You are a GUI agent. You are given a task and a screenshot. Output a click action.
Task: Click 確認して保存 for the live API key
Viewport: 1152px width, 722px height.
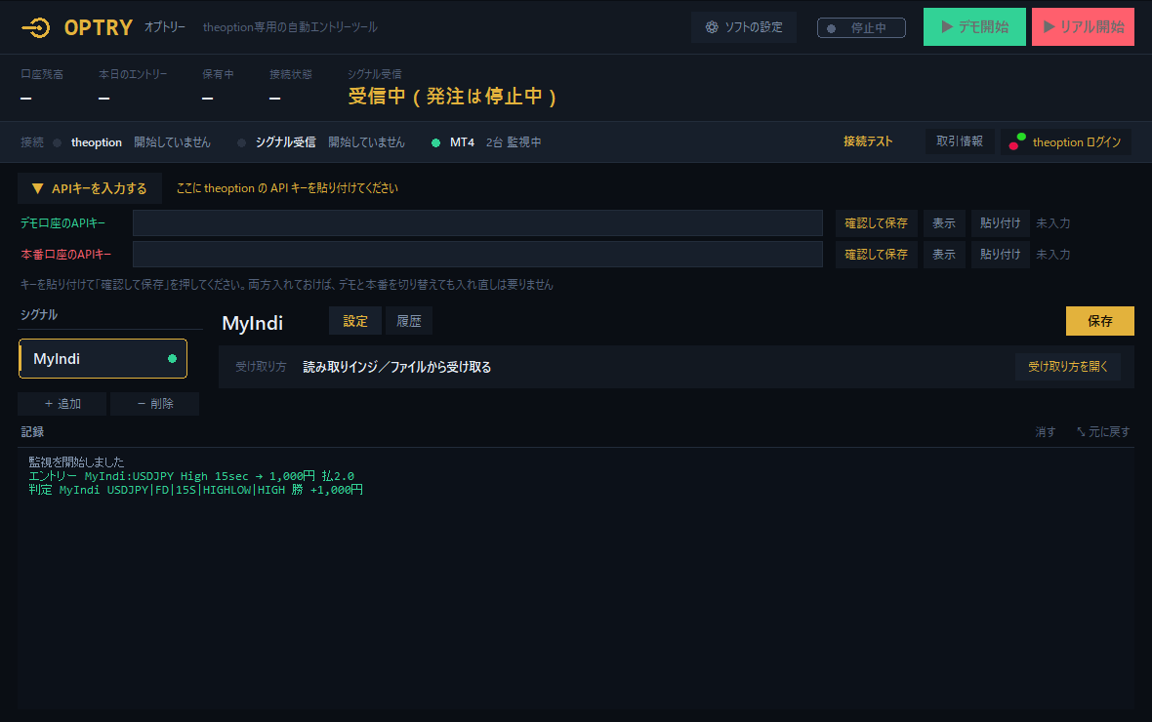(877, 254)
